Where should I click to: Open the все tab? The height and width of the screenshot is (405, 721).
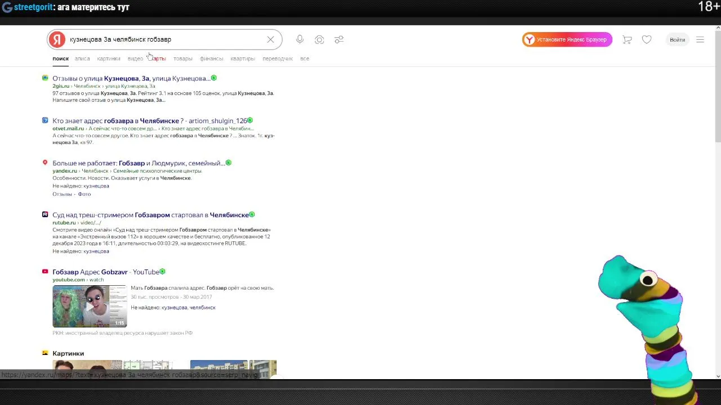point(305,58)
